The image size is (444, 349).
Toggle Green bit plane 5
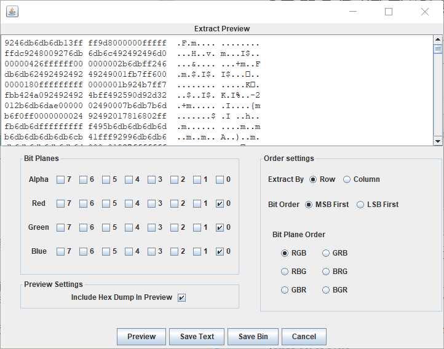106,228
